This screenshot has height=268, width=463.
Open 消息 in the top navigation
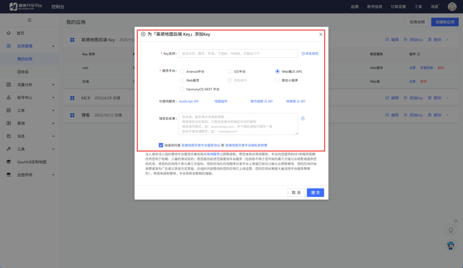[x=434, y=7]
